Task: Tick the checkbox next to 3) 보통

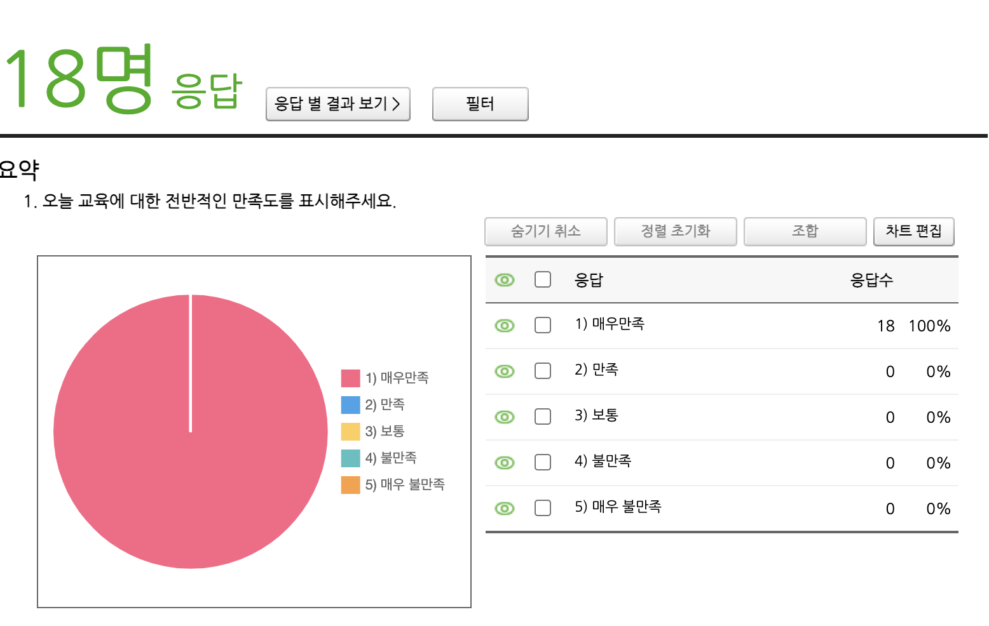Action: tap(543, 416)
